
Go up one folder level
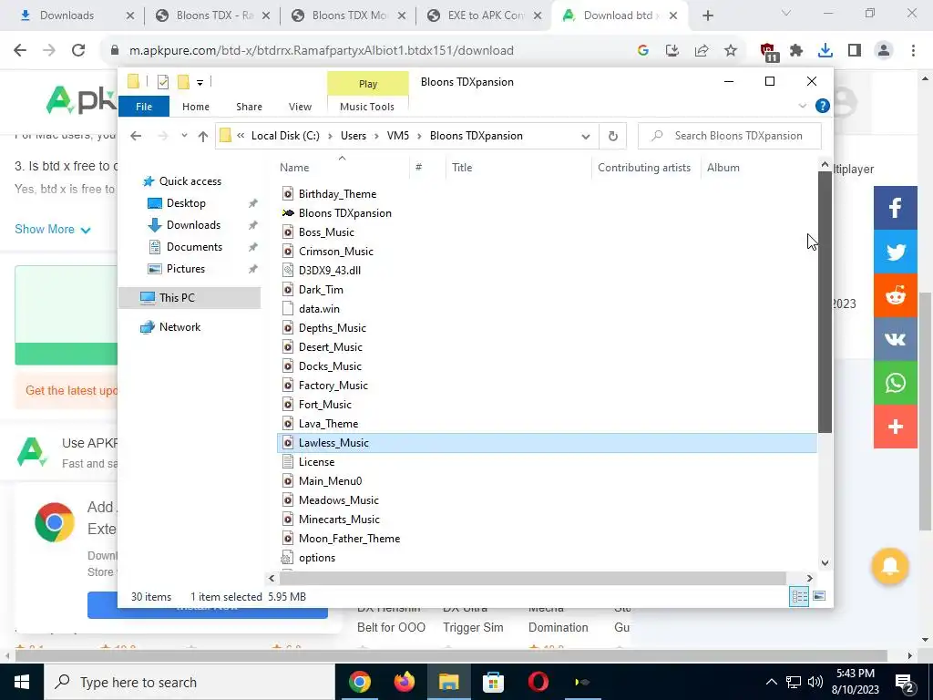[x=203, y=137]
